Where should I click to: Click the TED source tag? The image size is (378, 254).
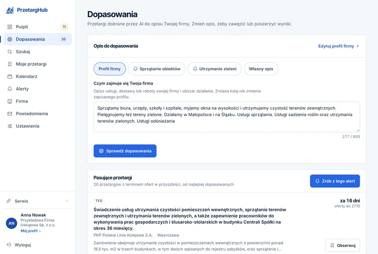point(99,201)
